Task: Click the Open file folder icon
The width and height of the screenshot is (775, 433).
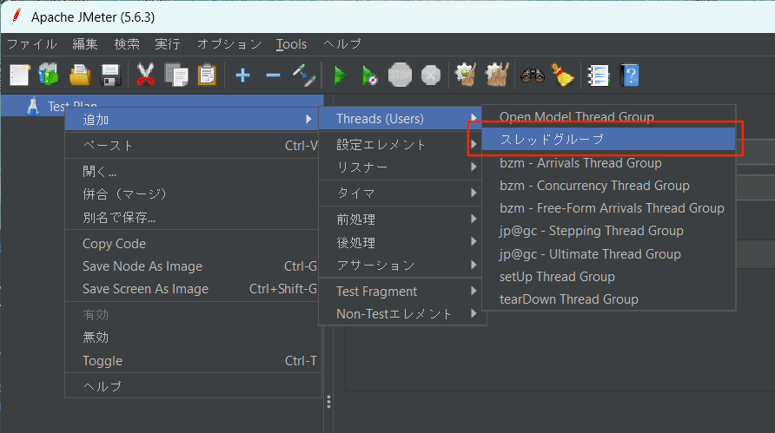Action: 80,75
